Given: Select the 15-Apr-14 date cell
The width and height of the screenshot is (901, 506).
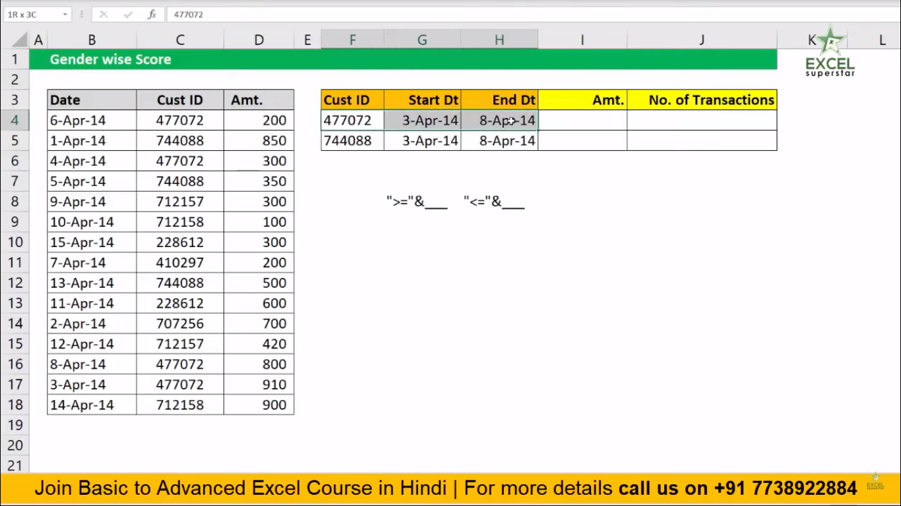Looking at the screenshot, I should tap(92, 242).
